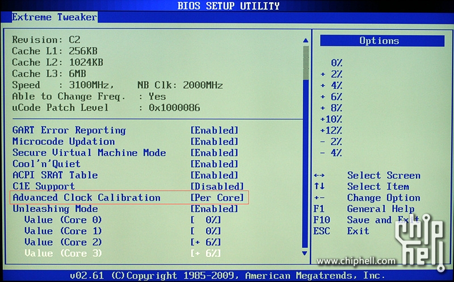Toggle C1E Support [Disabled] value
The width and height of the screenshot is (454, 282).
217,186
